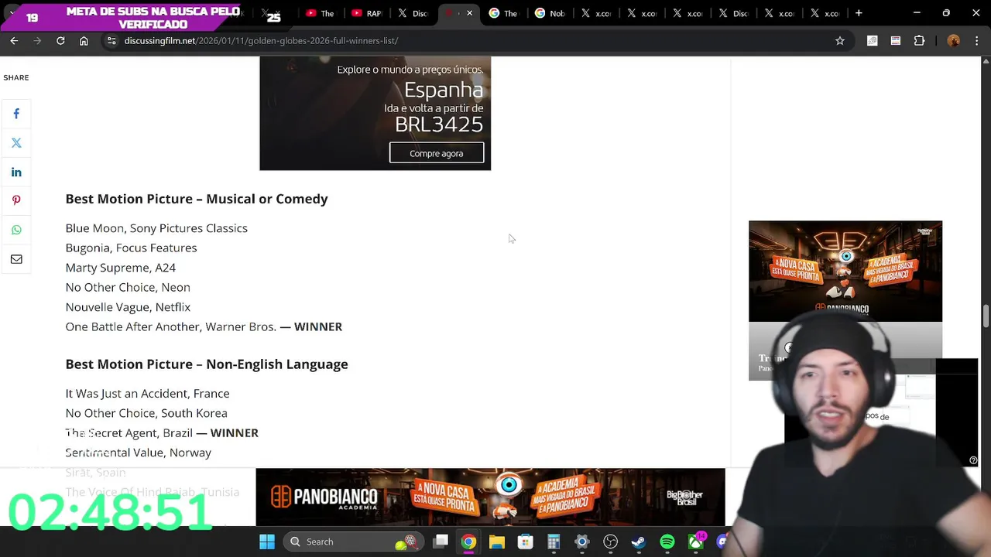Viewport: 991px width, 557px height.
Task: Share the article on LinkedIn
Action: coord(16,172)
